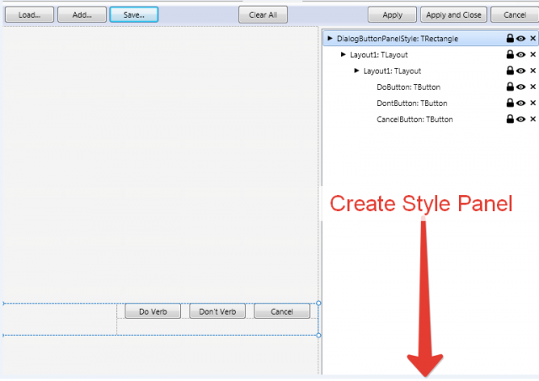Click the Don't Verb button in the preview
Image resolution: width=539 pixels, height=381 pixels.
217,311
